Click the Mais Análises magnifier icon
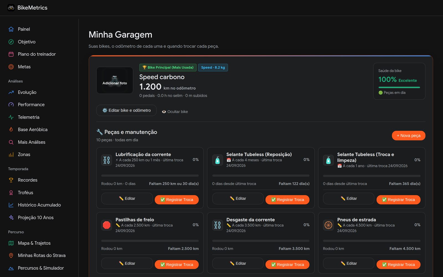Image resolution: width=443 pixels, height=277 pixels. pyautogui.click(x=11, y=142)
